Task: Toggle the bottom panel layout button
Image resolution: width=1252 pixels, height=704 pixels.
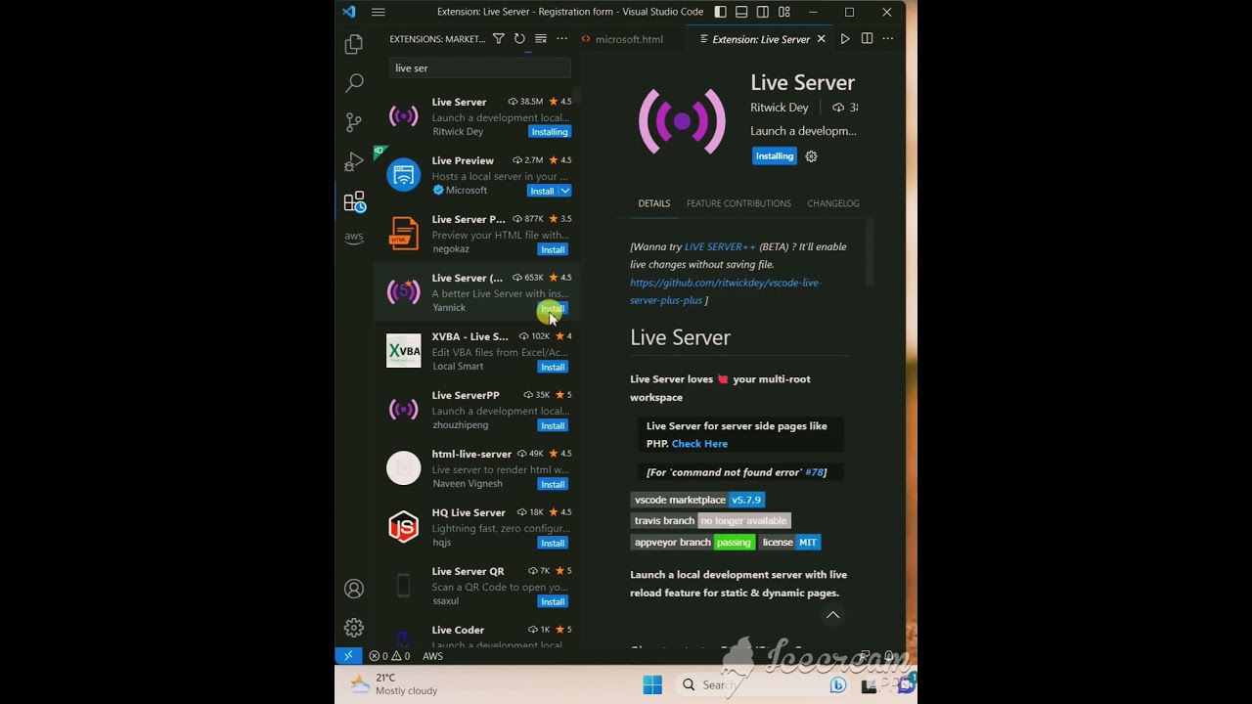Action: click(x=741, y=12)
